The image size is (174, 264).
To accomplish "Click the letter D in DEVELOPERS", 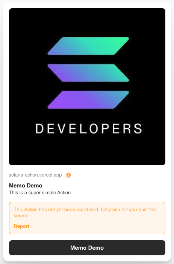I will [x=39, y=129].
